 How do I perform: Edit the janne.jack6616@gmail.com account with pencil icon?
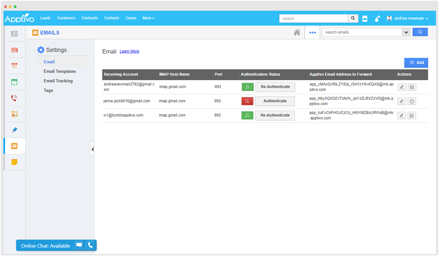pyautogui.click(x=402, y=101)
